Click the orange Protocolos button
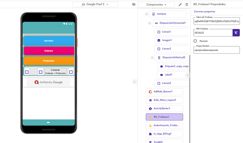Screen dimensions: 243x143 (49, 61)
